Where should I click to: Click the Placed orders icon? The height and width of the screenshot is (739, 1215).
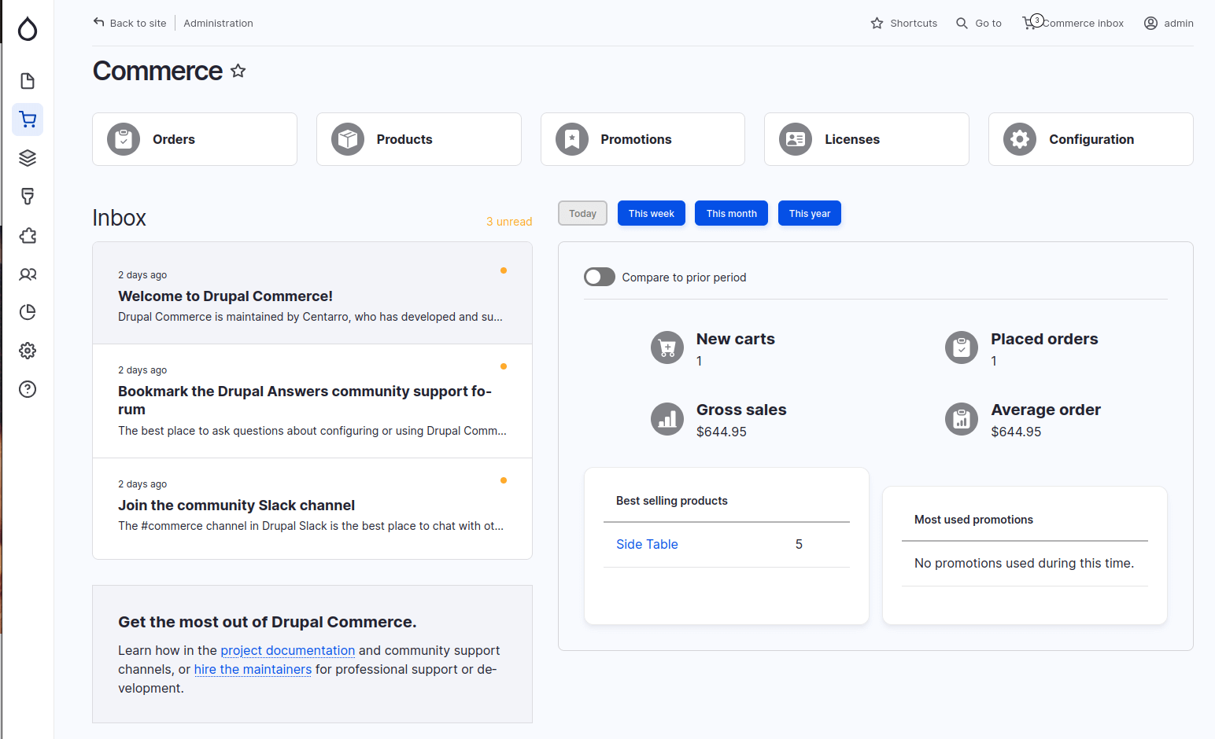coord(962,347)
